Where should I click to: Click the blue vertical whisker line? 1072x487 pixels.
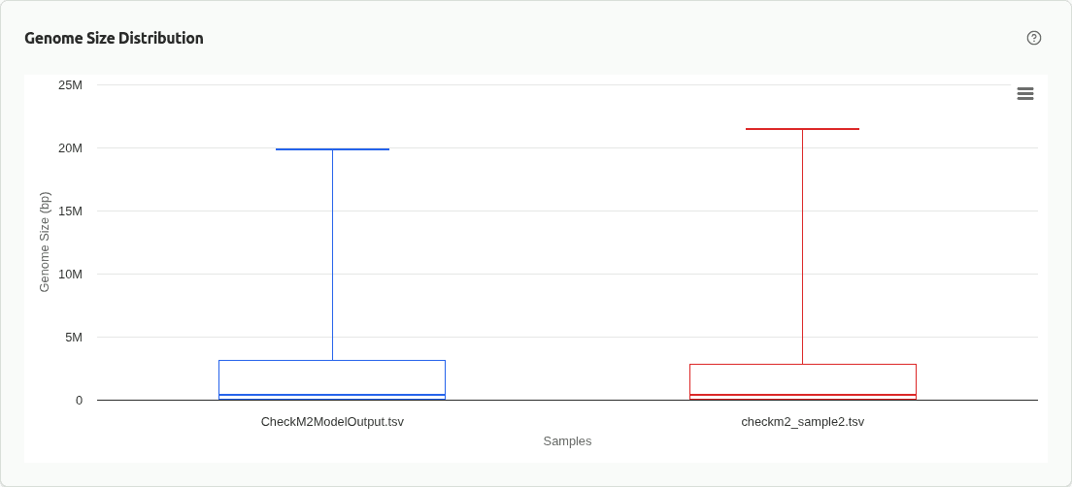click(332, 254)
